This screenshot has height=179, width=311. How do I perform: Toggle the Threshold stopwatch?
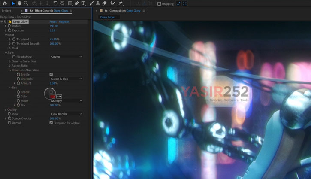click(14, 39)
